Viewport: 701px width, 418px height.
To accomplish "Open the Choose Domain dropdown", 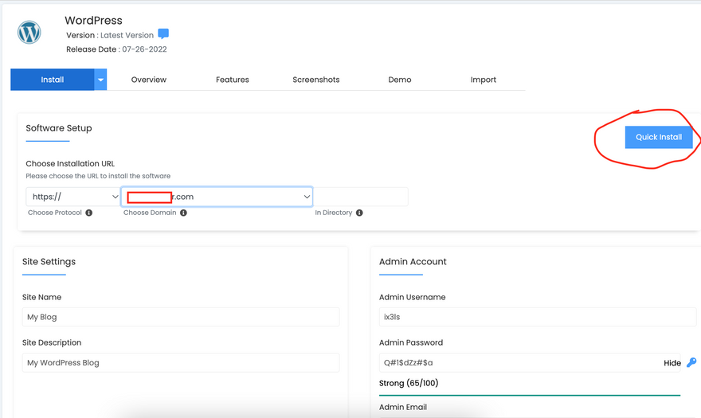I will (x=217, y=197).
